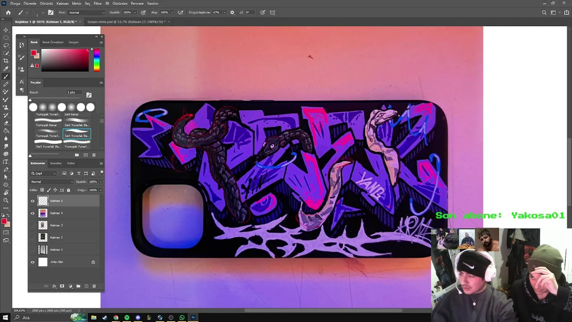The image size is (572, 322).
Task: Open the Mod Normal dropdown in options bar
Action: click(86, 13)
